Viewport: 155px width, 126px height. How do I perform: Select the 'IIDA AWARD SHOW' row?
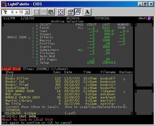click(67, 91)
